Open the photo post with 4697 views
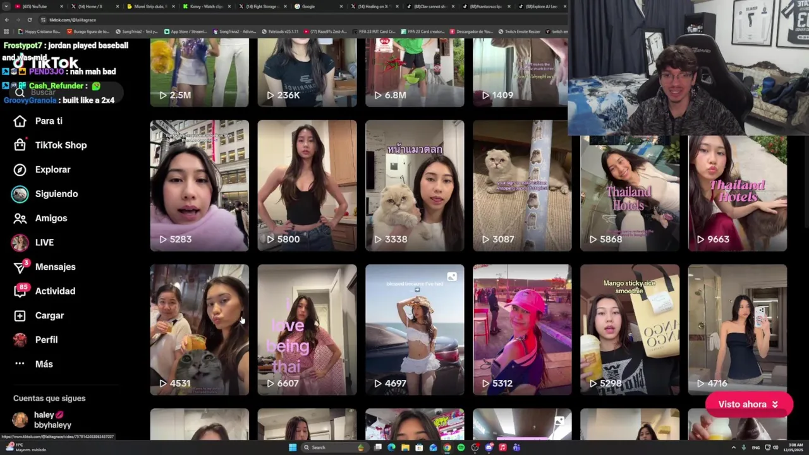Screen dimensions: 809x455 coord(415,330)
